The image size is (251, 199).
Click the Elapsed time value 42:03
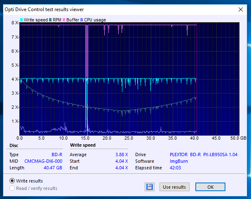(175, 168)
